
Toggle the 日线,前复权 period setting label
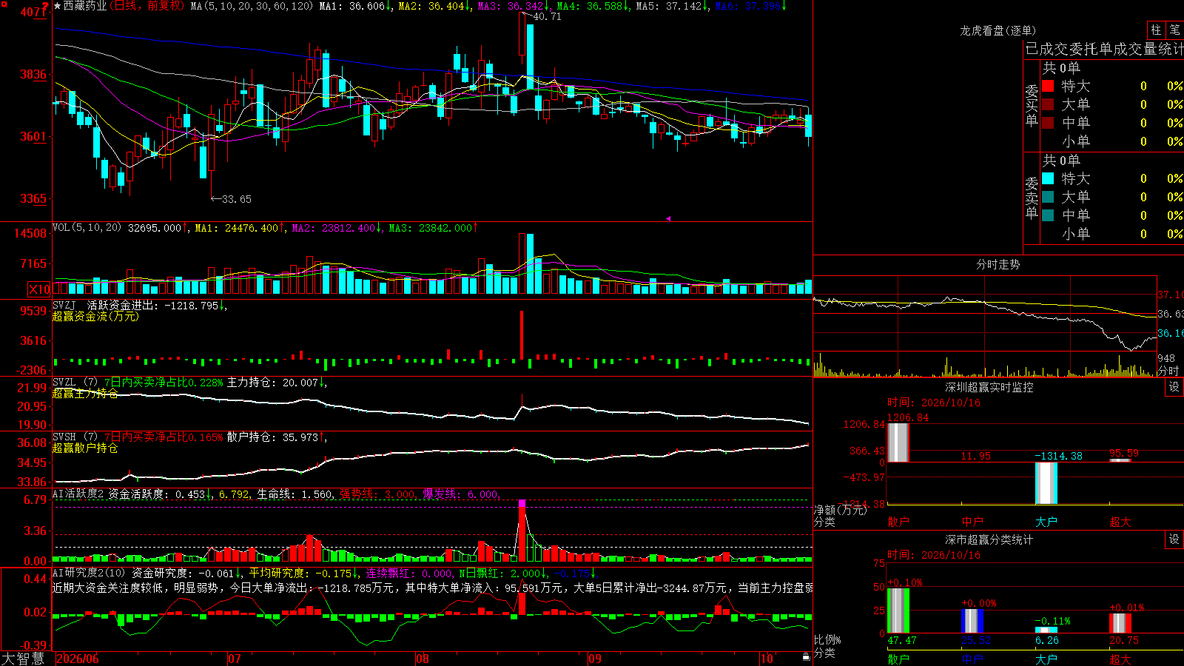147,6
